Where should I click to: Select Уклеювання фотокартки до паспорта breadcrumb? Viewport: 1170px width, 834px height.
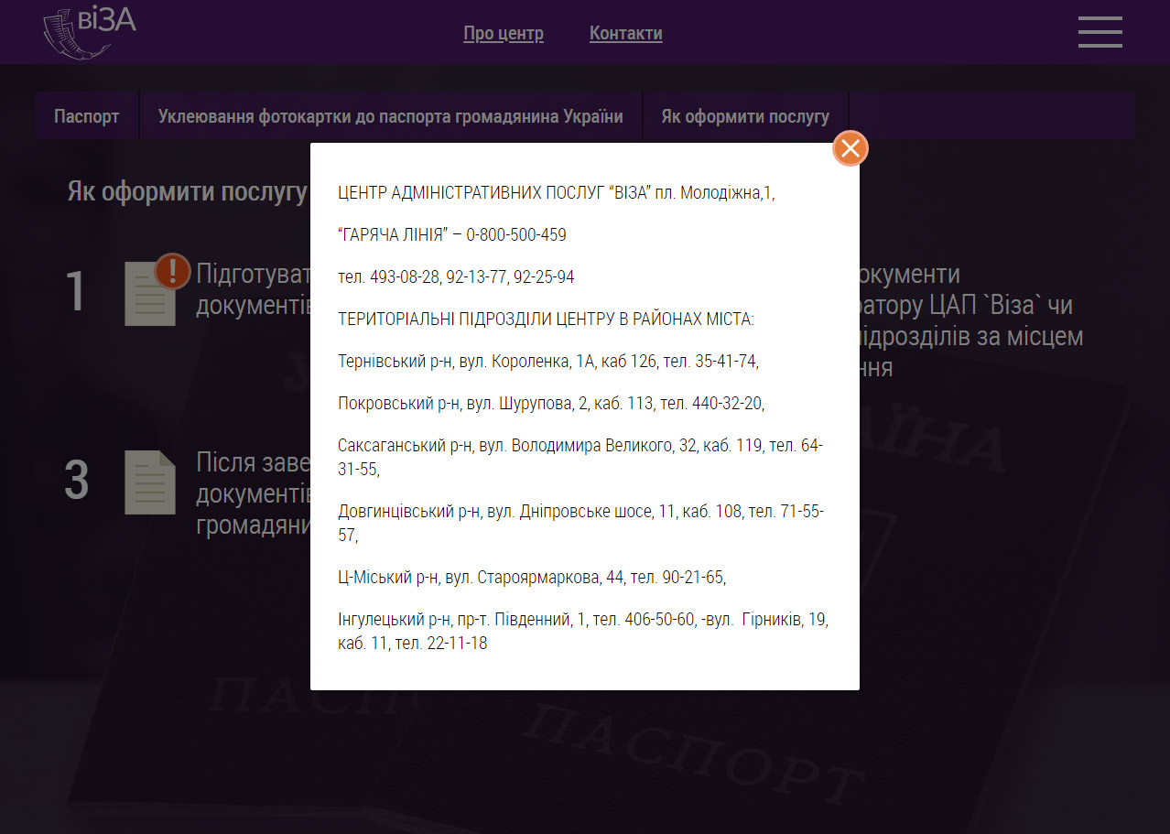click(391, 116)
